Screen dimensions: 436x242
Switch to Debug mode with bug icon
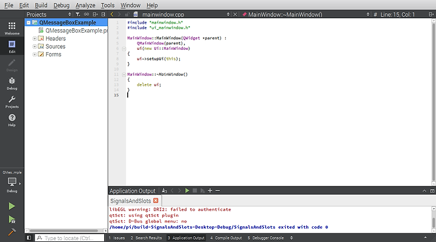point(12,83)
